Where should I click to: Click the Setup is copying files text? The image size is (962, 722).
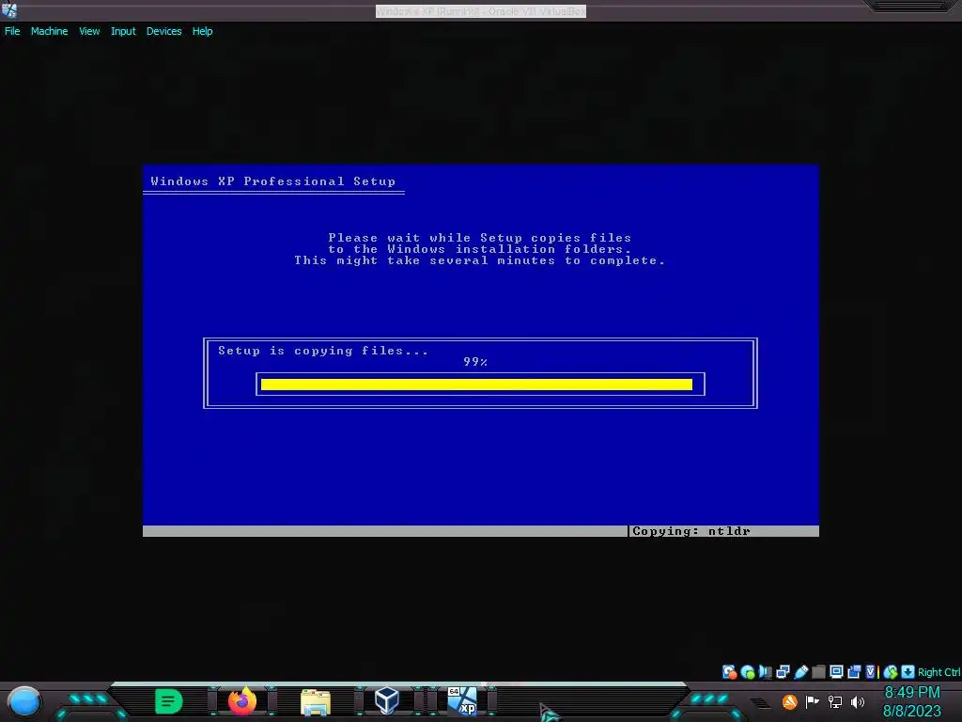[x=323, y=351]
